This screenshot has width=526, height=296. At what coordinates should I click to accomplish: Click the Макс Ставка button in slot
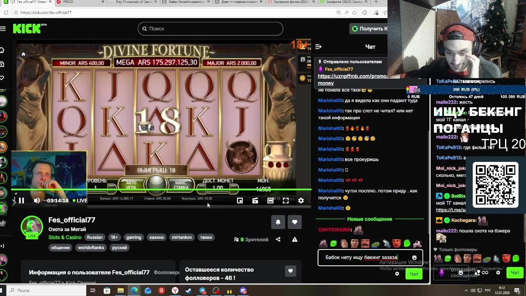181,185
